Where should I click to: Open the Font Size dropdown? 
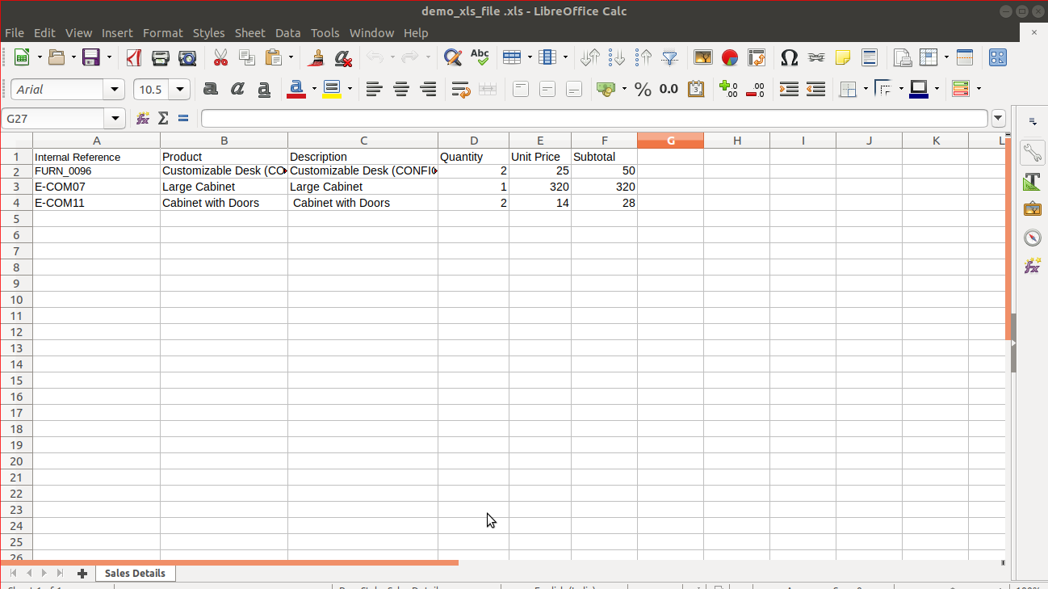click(x=180, y=89)
